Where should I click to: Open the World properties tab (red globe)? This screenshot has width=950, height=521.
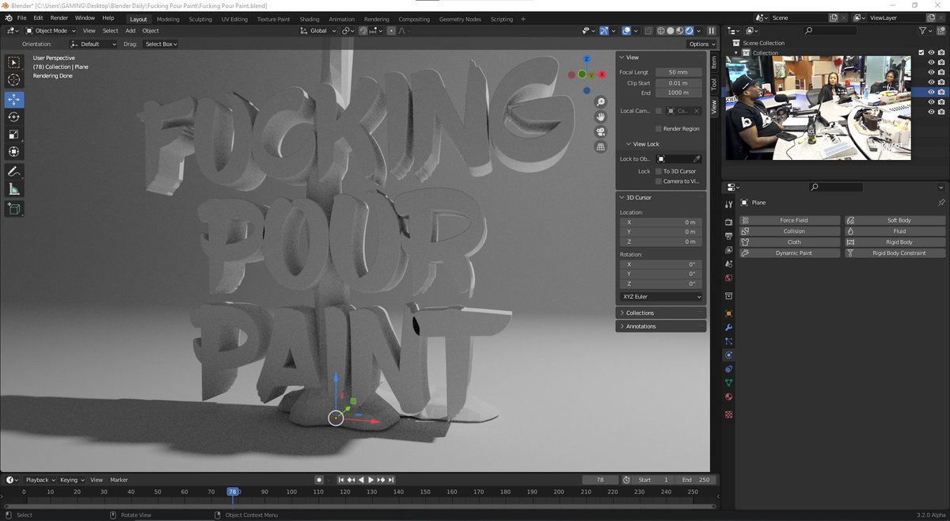point(729,278)
